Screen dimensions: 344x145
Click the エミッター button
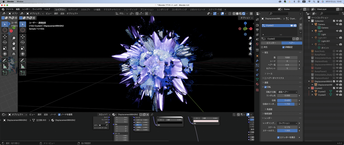click(271, 43)
